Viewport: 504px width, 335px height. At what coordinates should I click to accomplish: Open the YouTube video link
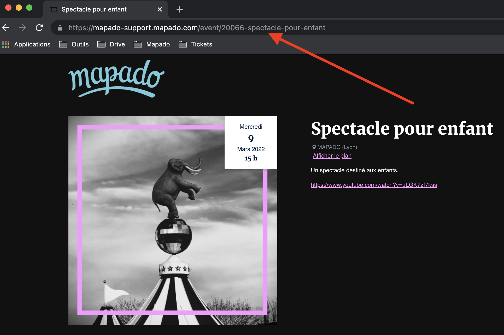(373, 185)
